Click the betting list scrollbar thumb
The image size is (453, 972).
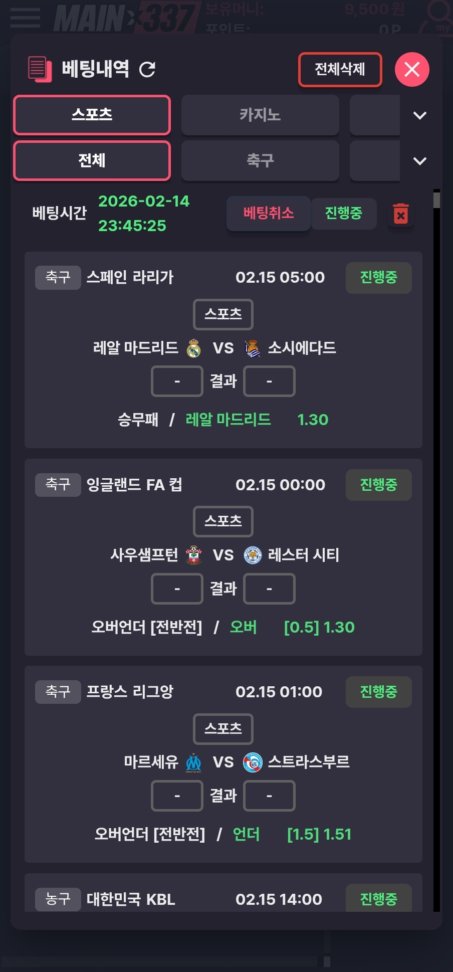[436, 200]
